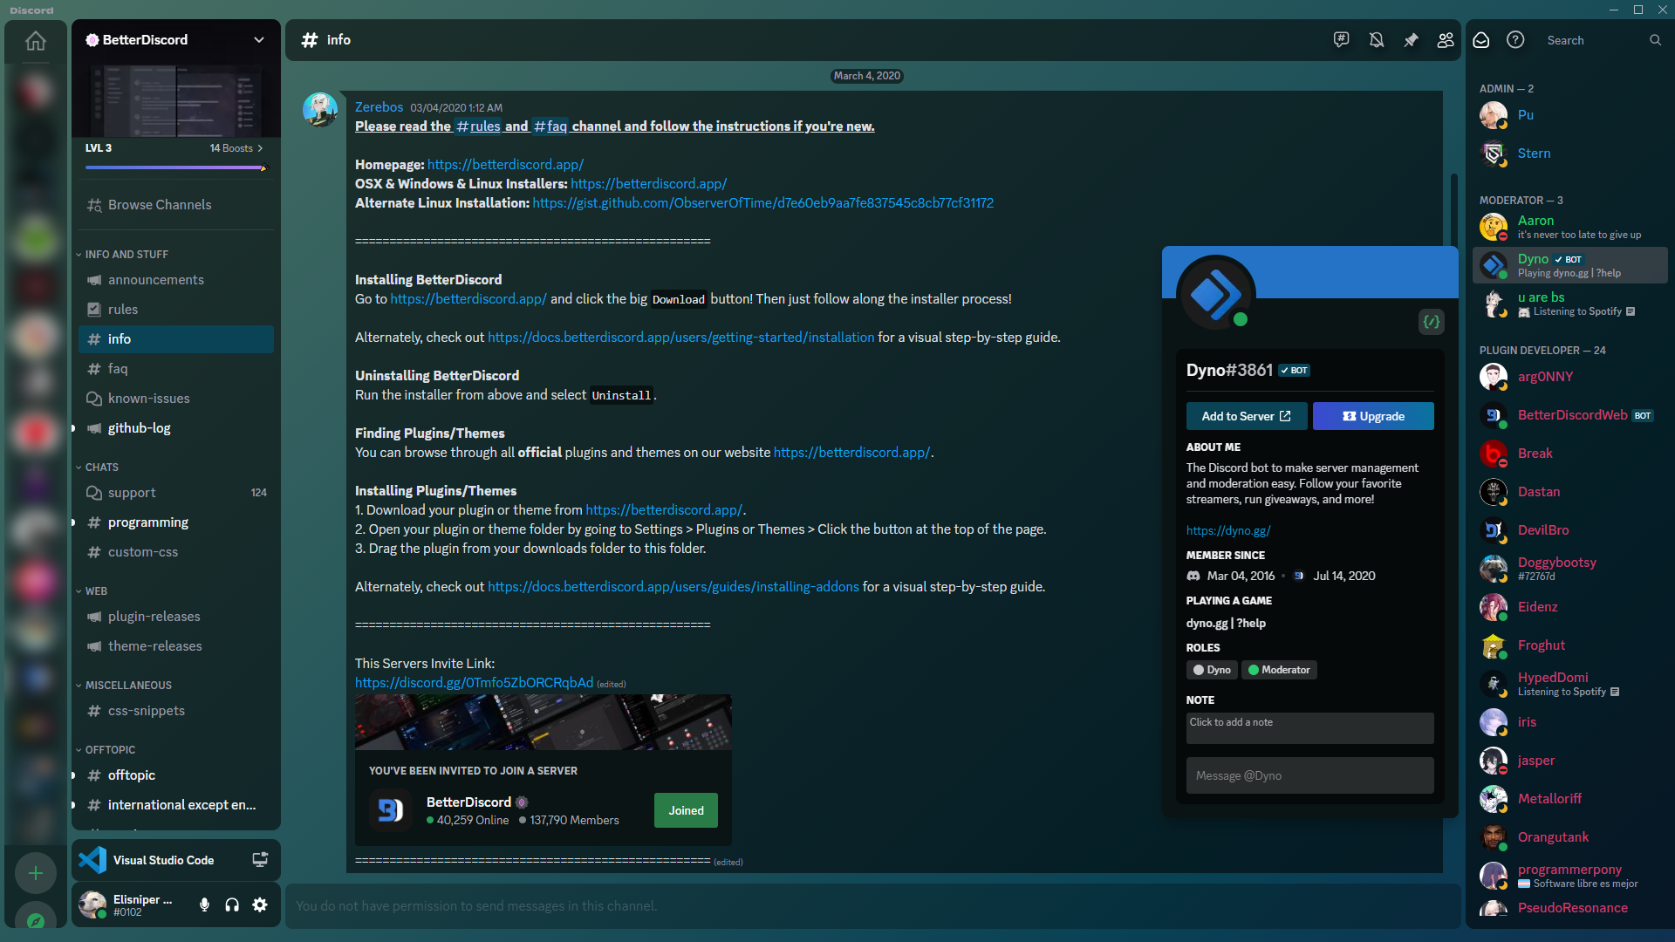Toggle member list visibility
This screenshot has height=942, width=1675.
click(1446, 40)
